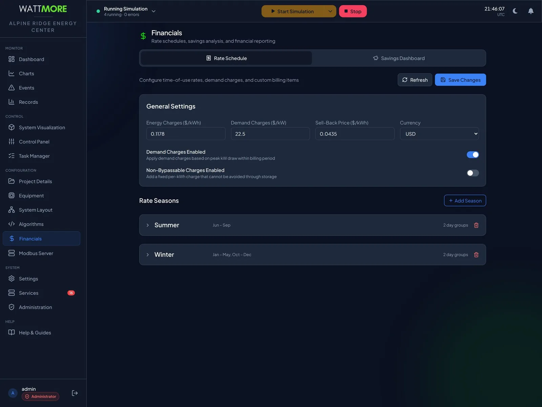This screenshot has height=407, width=542.
Task: Disable the Demand Charges Enabled toggle
Action: click(x=473, y=155)
